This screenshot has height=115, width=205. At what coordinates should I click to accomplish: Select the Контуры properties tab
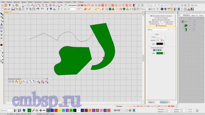(169, 24)
